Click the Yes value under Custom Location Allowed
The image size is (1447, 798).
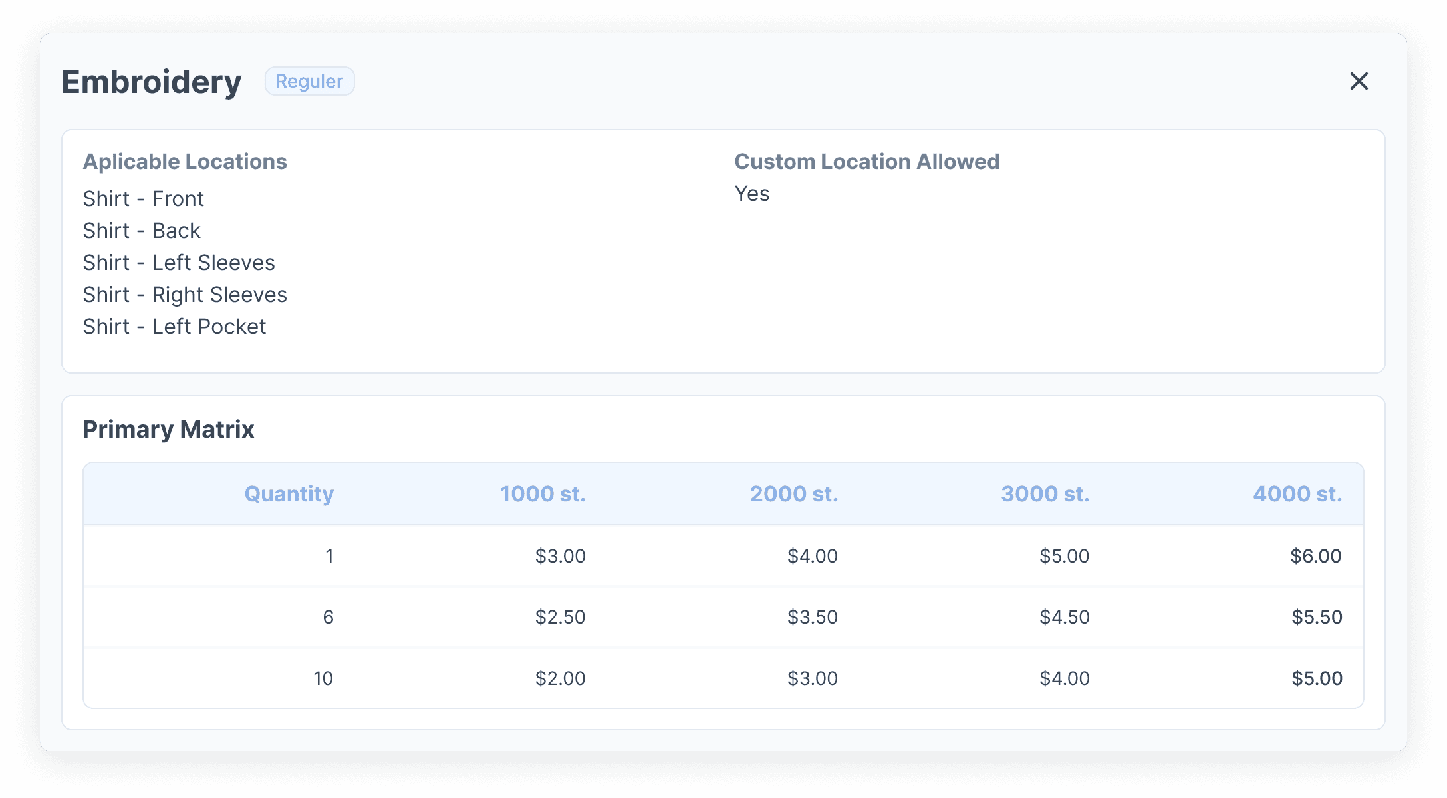tap(751, 194)
